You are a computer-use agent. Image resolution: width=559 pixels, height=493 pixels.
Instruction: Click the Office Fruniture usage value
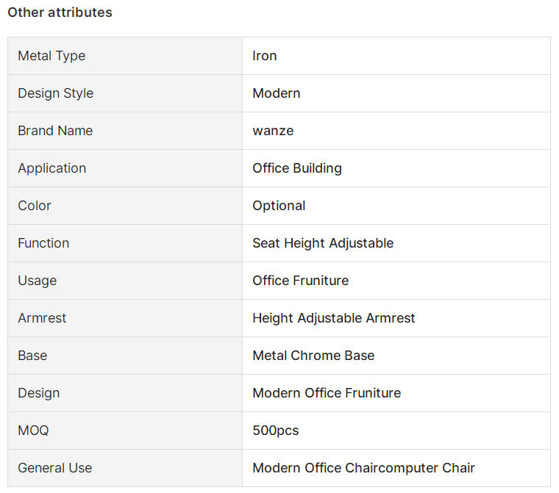(x=301, y=281)
